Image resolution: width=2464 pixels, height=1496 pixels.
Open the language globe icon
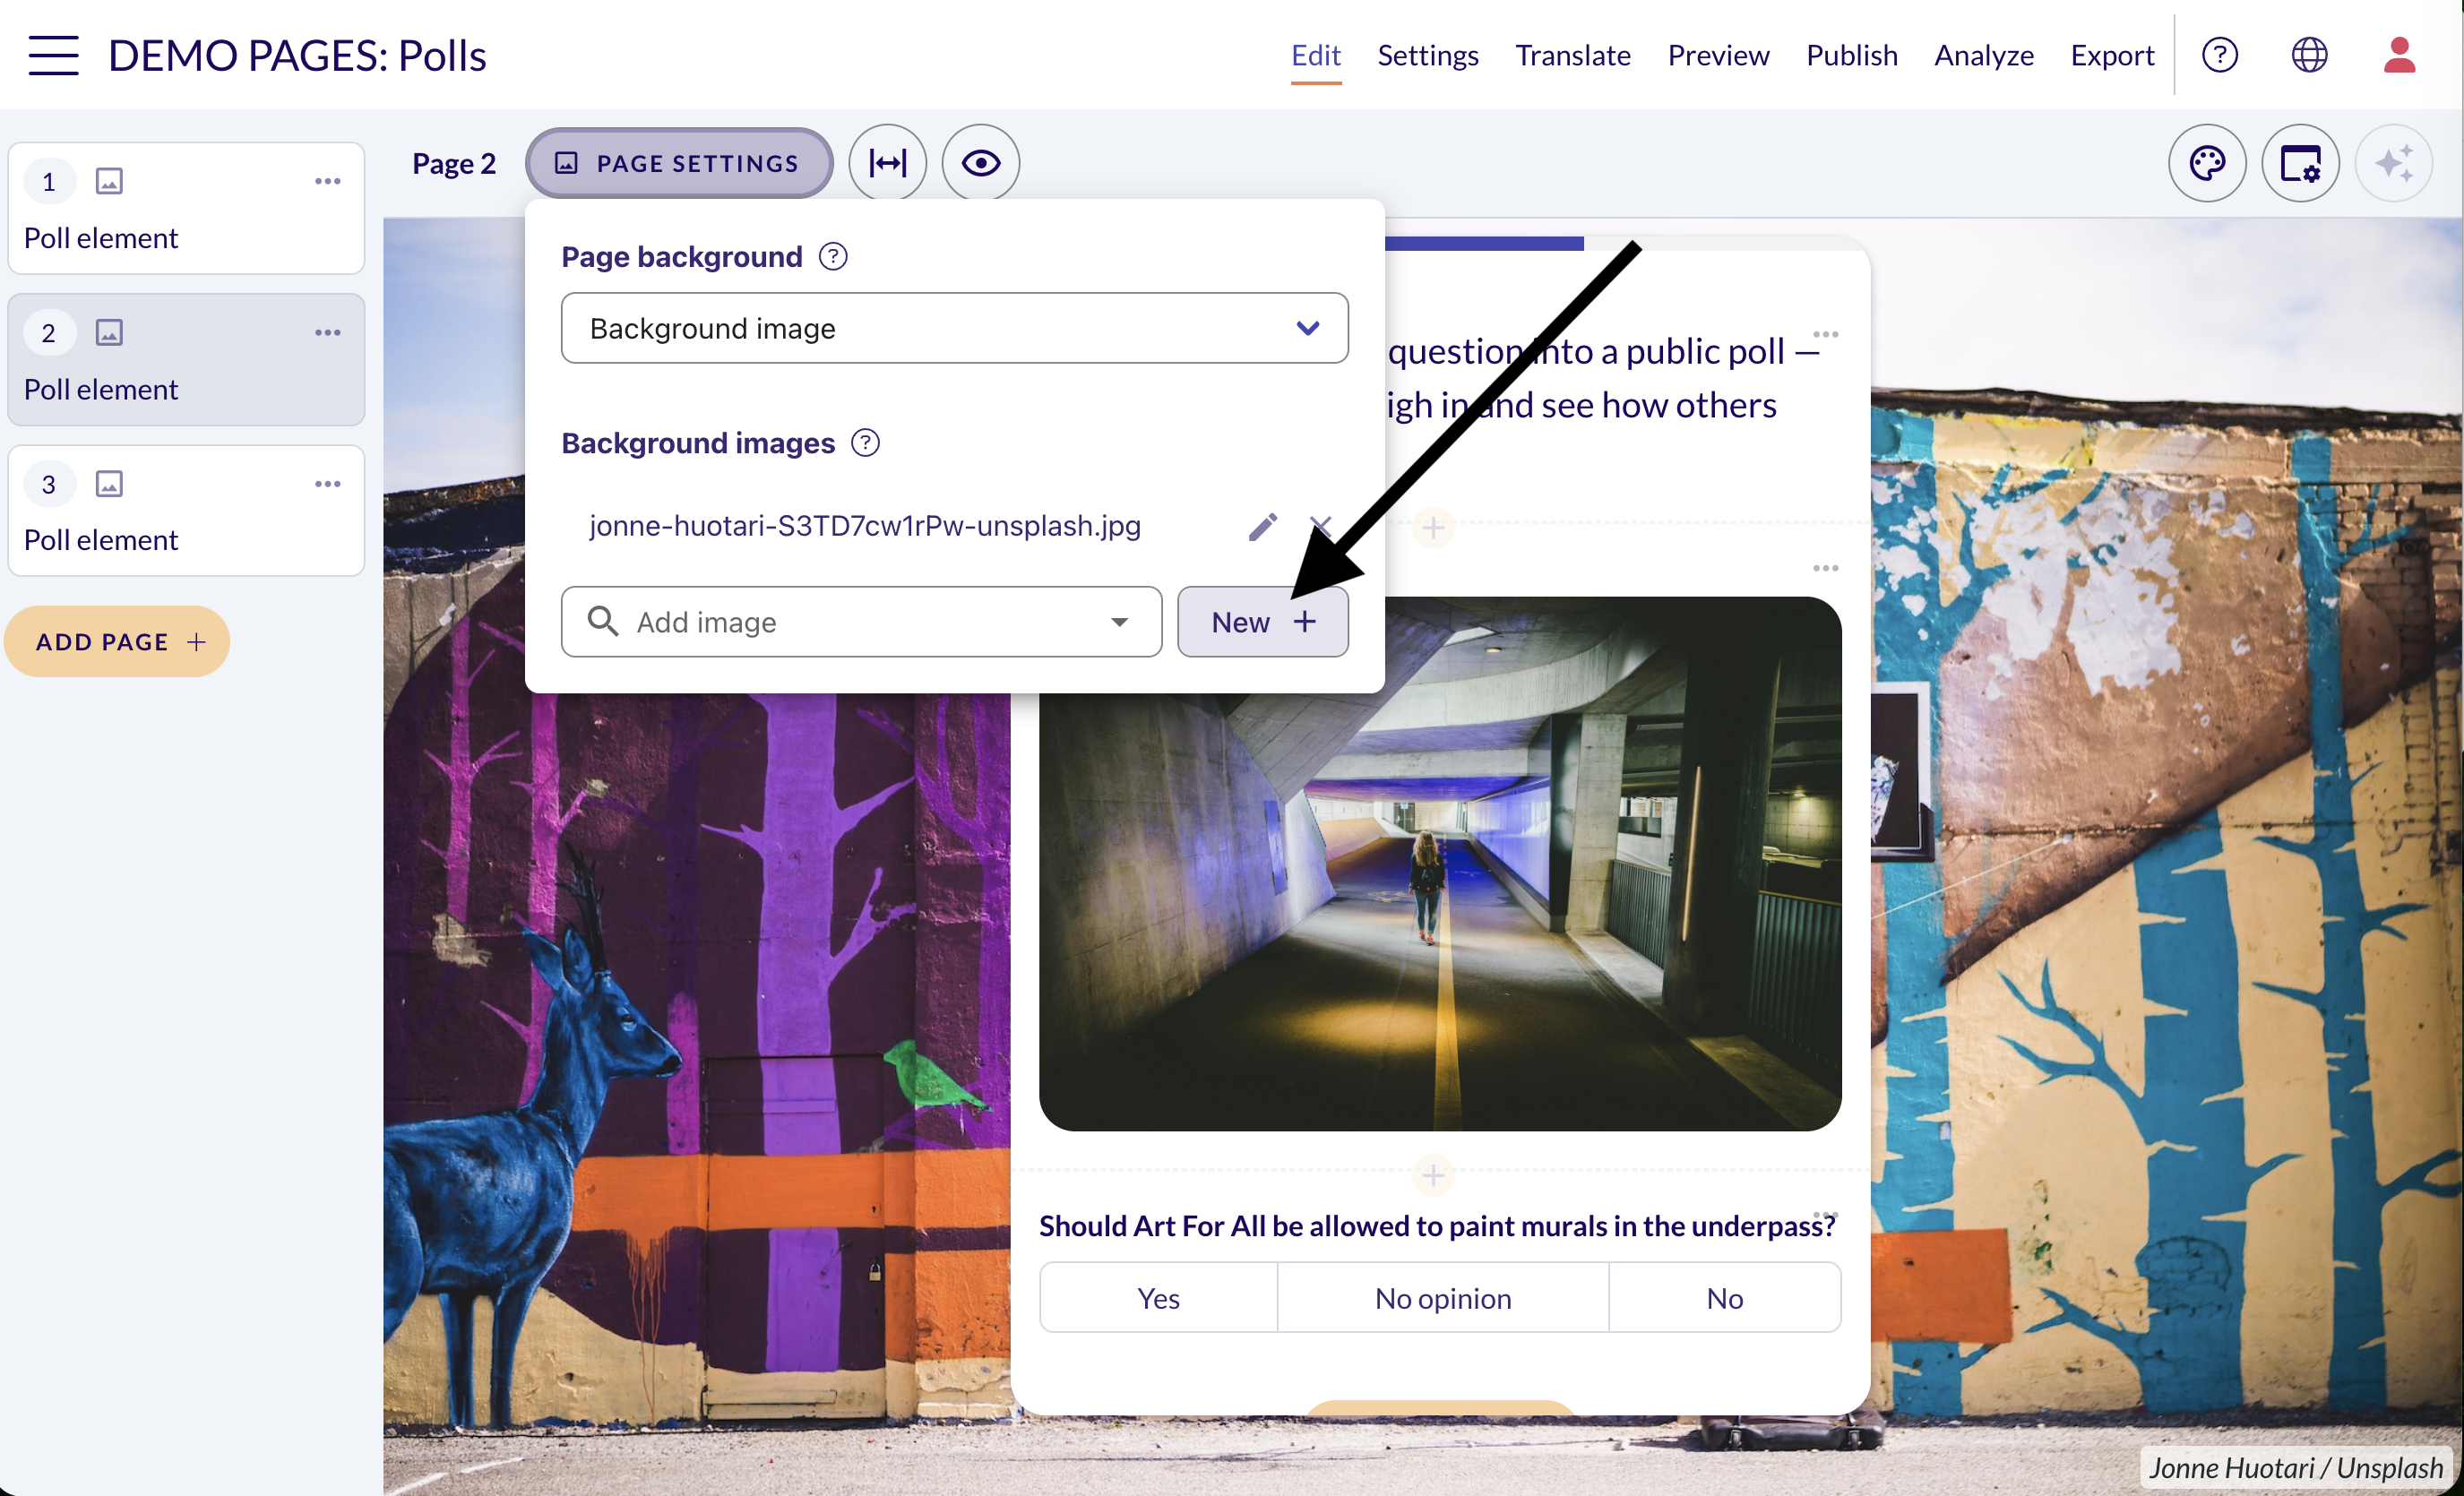point(2309,55)
